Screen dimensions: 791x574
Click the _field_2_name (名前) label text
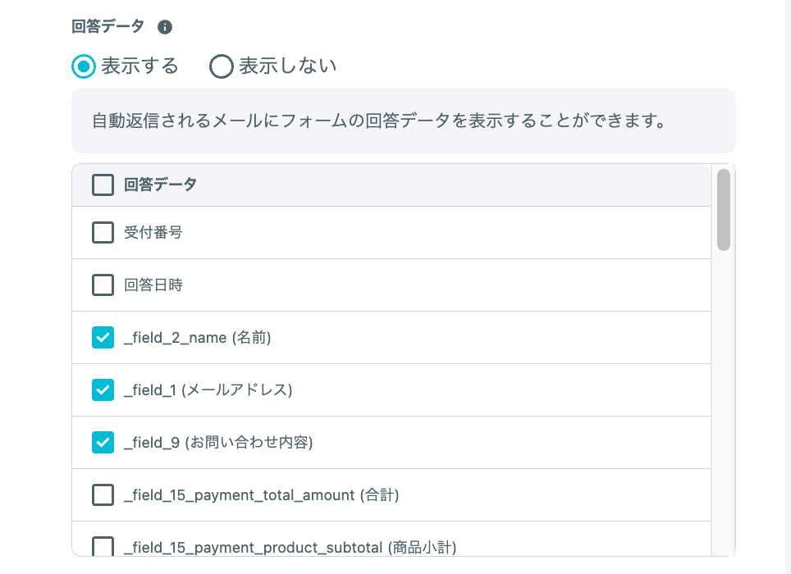point(198,338)
